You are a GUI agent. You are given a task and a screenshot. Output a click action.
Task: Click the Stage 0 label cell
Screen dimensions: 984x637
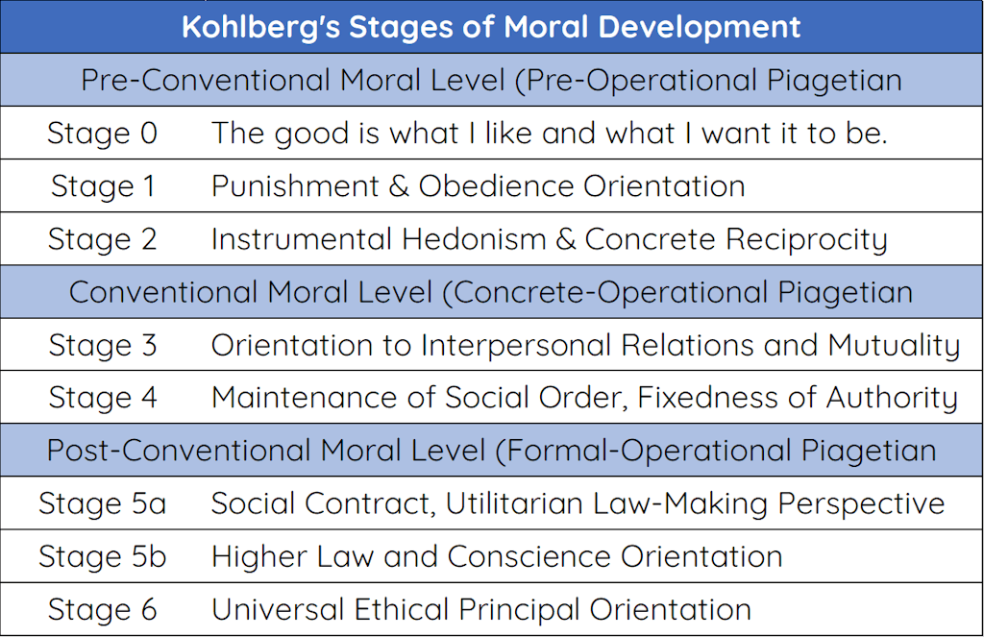[102, 133]
